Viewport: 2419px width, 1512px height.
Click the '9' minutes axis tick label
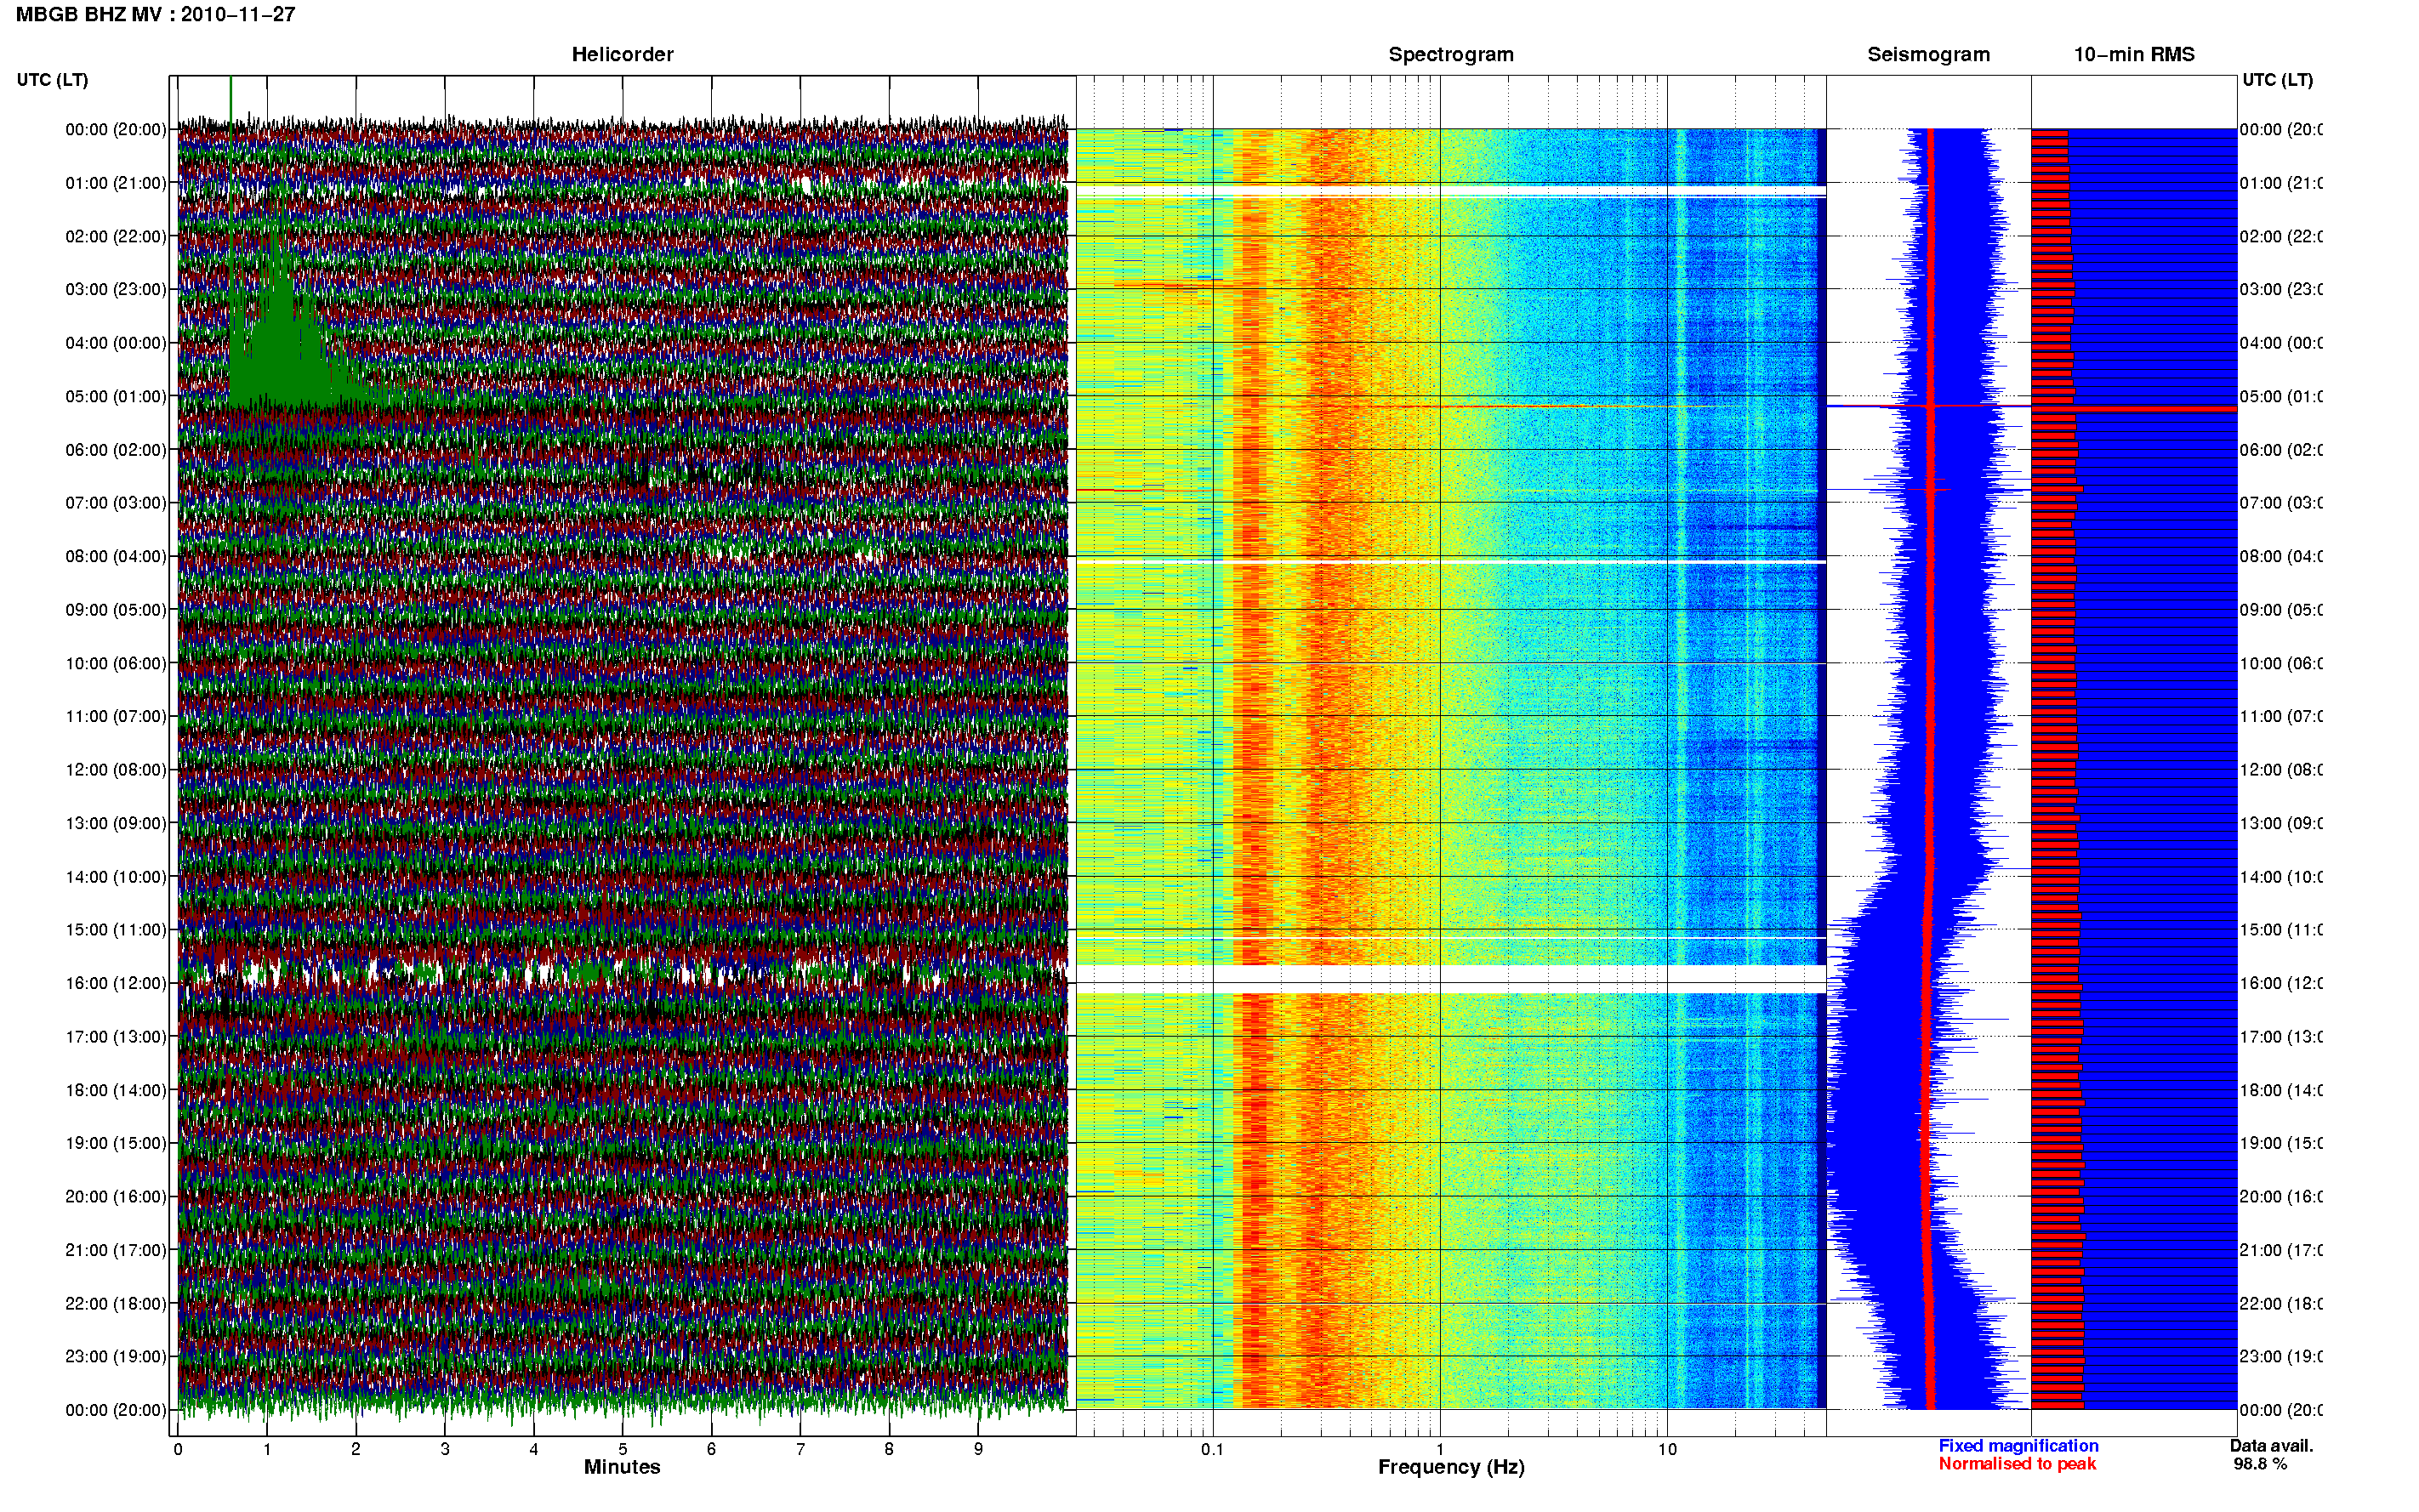coord(978,1449)
